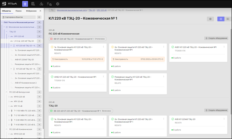This screenshot has width=232, height=139.
Task: Follow the ТЭЦ-20 breadcrumb link
Action: click(x=92, y=10)
